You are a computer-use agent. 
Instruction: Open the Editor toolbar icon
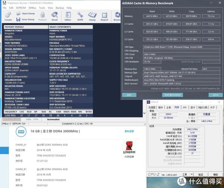68,15
